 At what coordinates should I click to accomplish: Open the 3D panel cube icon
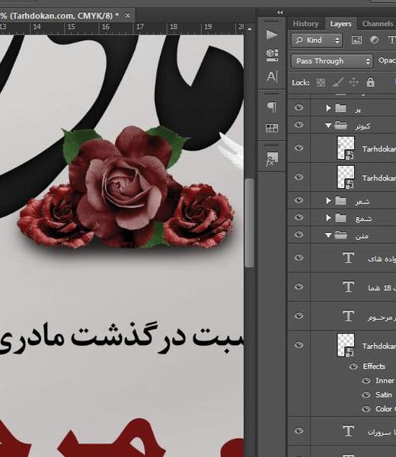pos(272,55)
